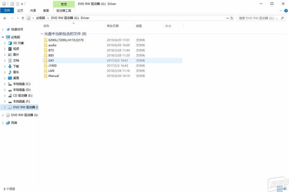Click the Driver breadcrumb segment
The height and width of the screenshot is (192, 289).
pyautogui.click(x=85, y=18)
